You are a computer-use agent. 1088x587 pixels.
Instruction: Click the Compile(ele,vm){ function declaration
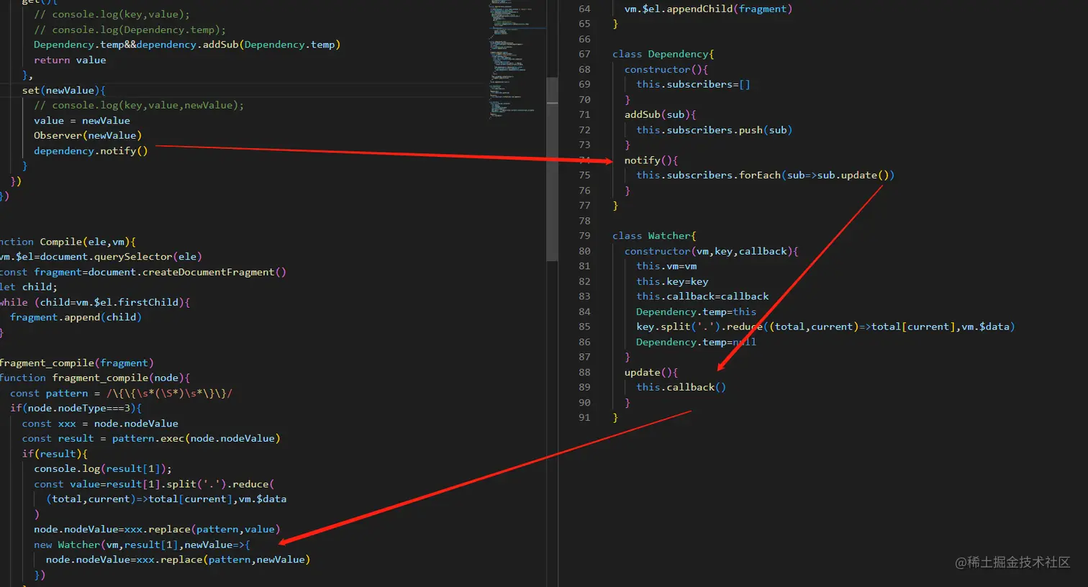click(x=68, y=242)
